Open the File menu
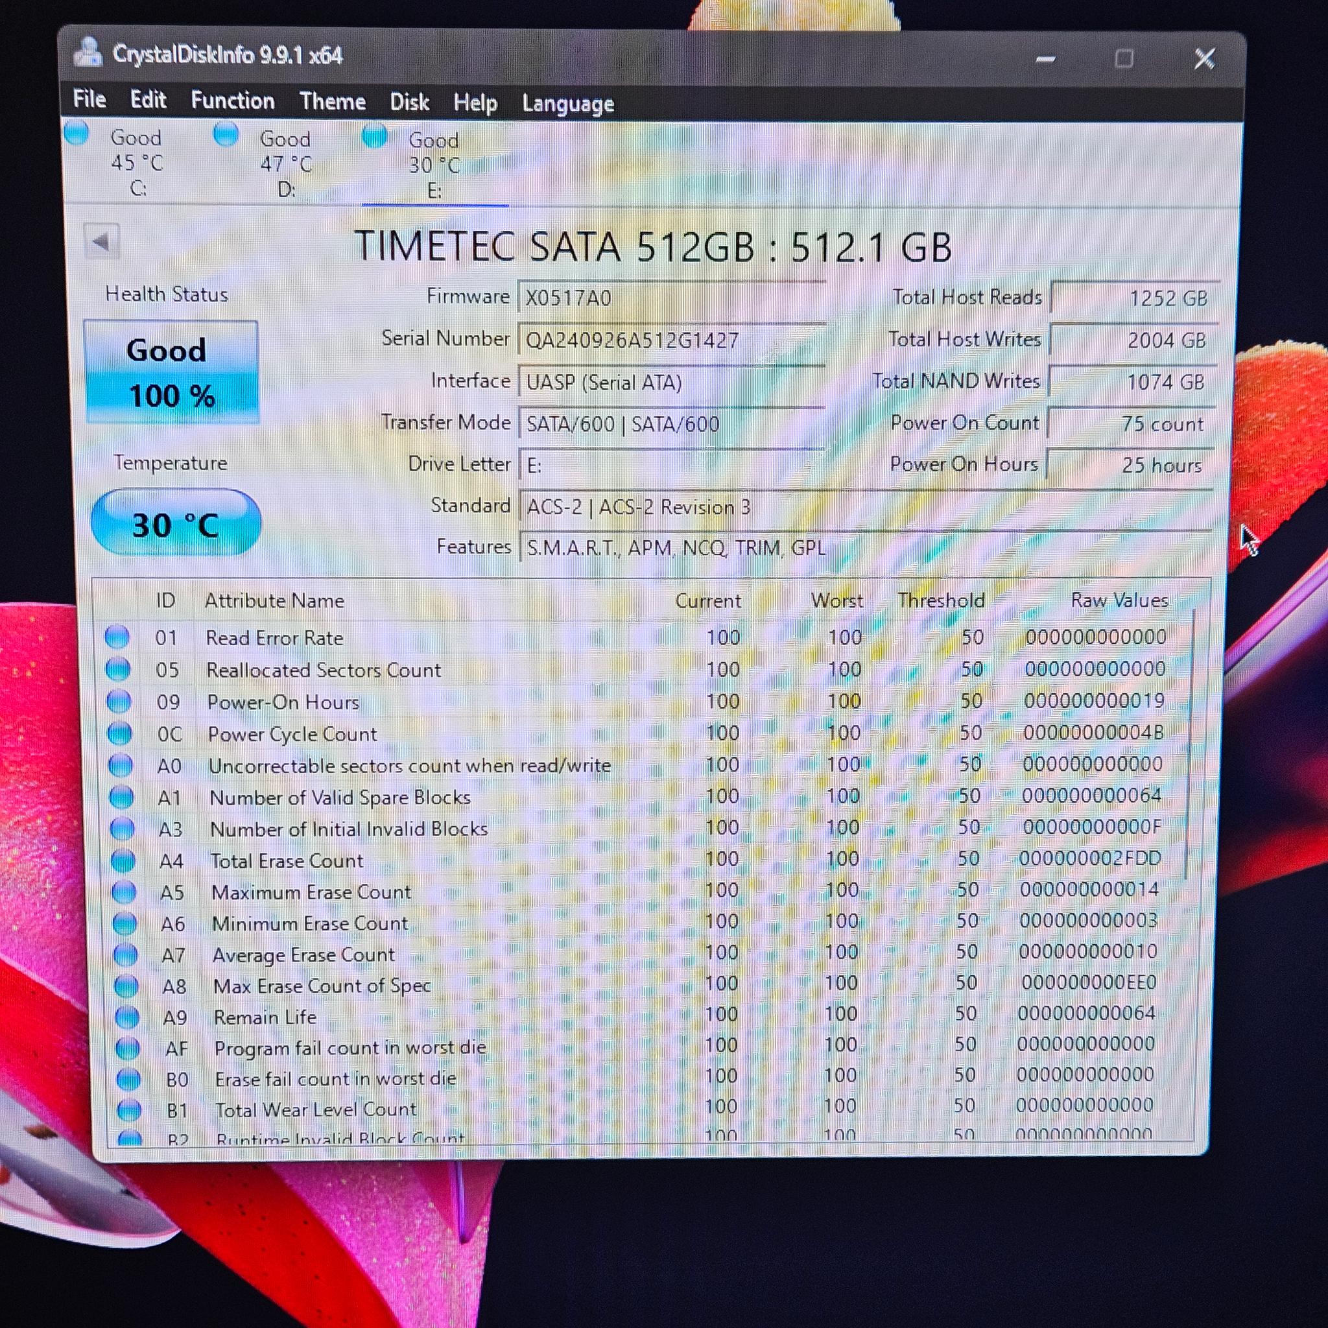The width and height of the screenshot is (1328, 1328). 89,99
